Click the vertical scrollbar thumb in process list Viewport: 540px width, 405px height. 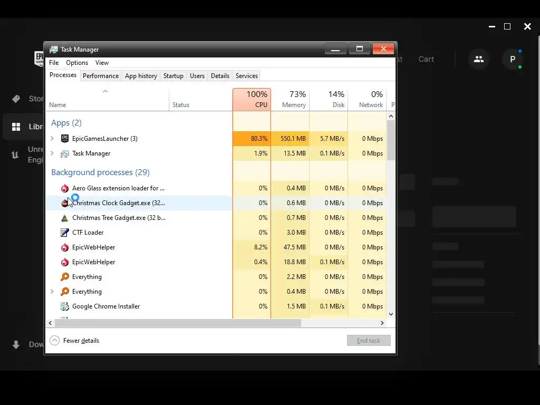(391, 140)
